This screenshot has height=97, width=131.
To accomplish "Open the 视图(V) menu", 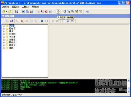I will 15,7.
